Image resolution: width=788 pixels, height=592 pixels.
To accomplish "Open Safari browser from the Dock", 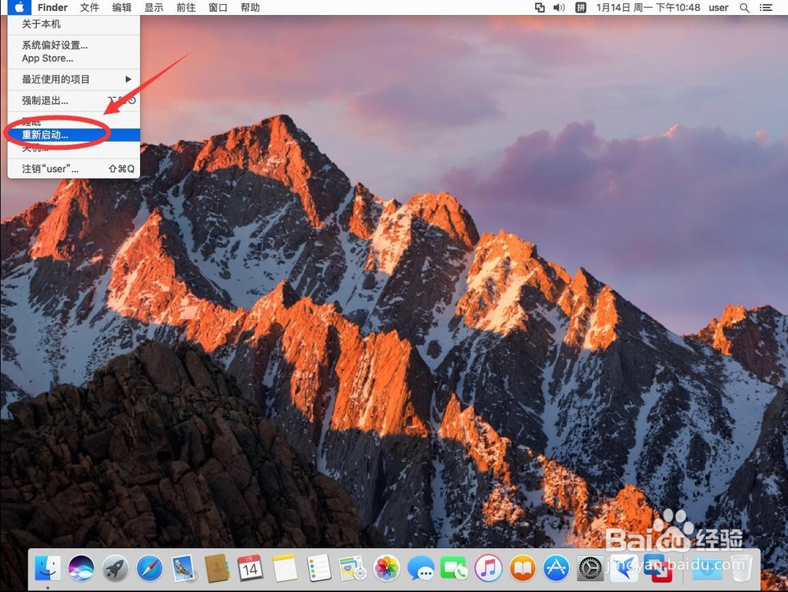I will pos(150,568).
